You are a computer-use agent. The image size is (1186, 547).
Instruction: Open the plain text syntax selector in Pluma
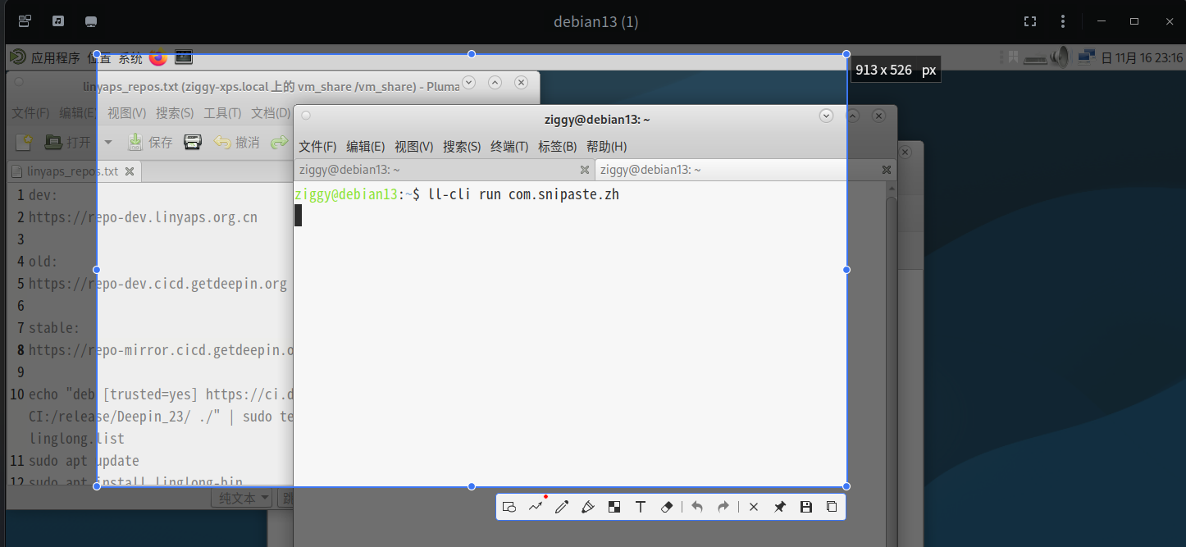tap(243, 498)
